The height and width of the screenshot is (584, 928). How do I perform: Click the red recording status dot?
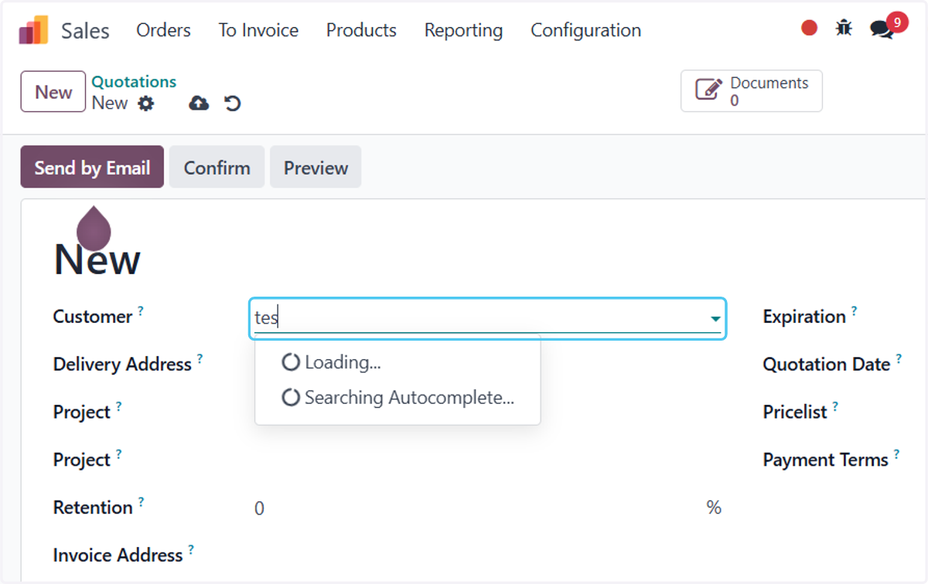(x=809, y=29)
